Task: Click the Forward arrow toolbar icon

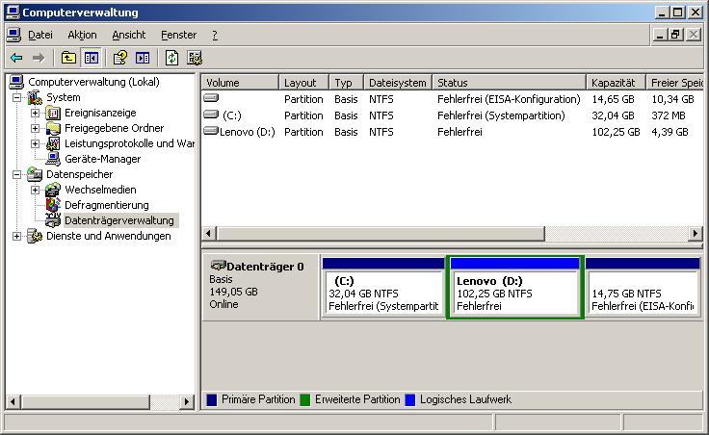Action: click(x=39, y=58)
